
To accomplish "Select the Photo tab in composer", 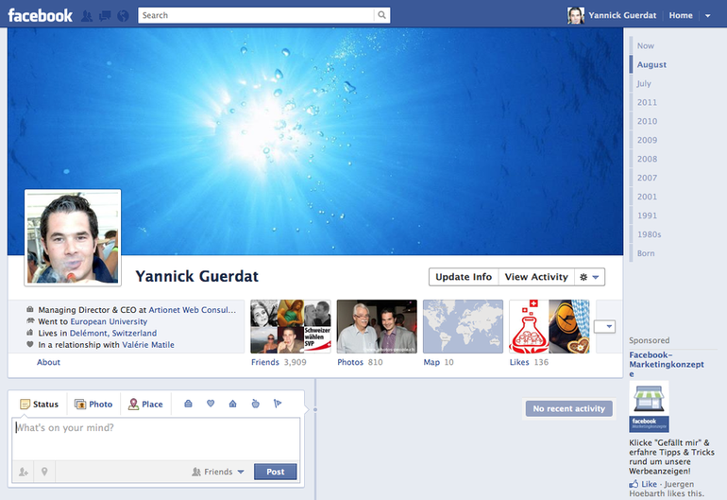I will pyautogui.click(x=93, y=404).
